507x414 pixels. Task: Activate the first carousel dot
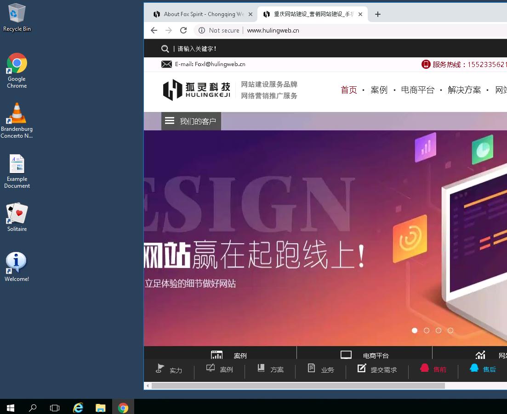click(x=415, y=330)
